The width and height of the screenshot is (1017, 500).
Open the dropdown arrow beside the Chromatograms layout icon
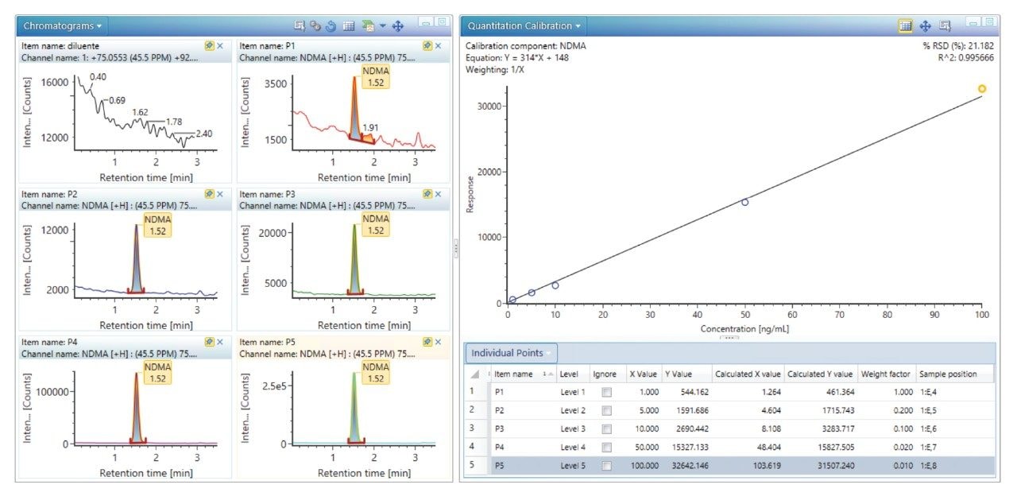coord(382,25)
